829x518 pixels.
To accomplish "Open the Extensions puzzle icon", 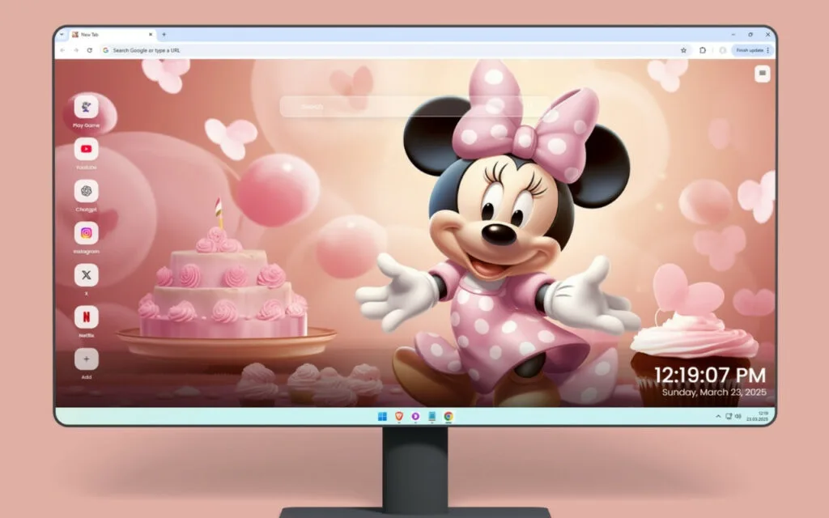I will [x=702, y=50].
